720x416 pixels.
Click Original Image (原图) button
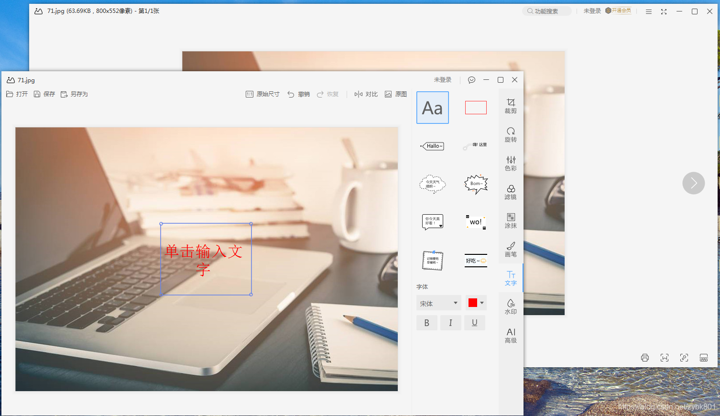(396, 94)
